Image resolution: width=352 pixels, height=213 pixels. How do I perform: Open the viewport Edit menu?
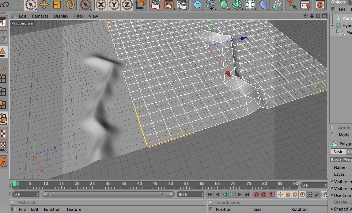pyautogui.click(x=22, y=16)
